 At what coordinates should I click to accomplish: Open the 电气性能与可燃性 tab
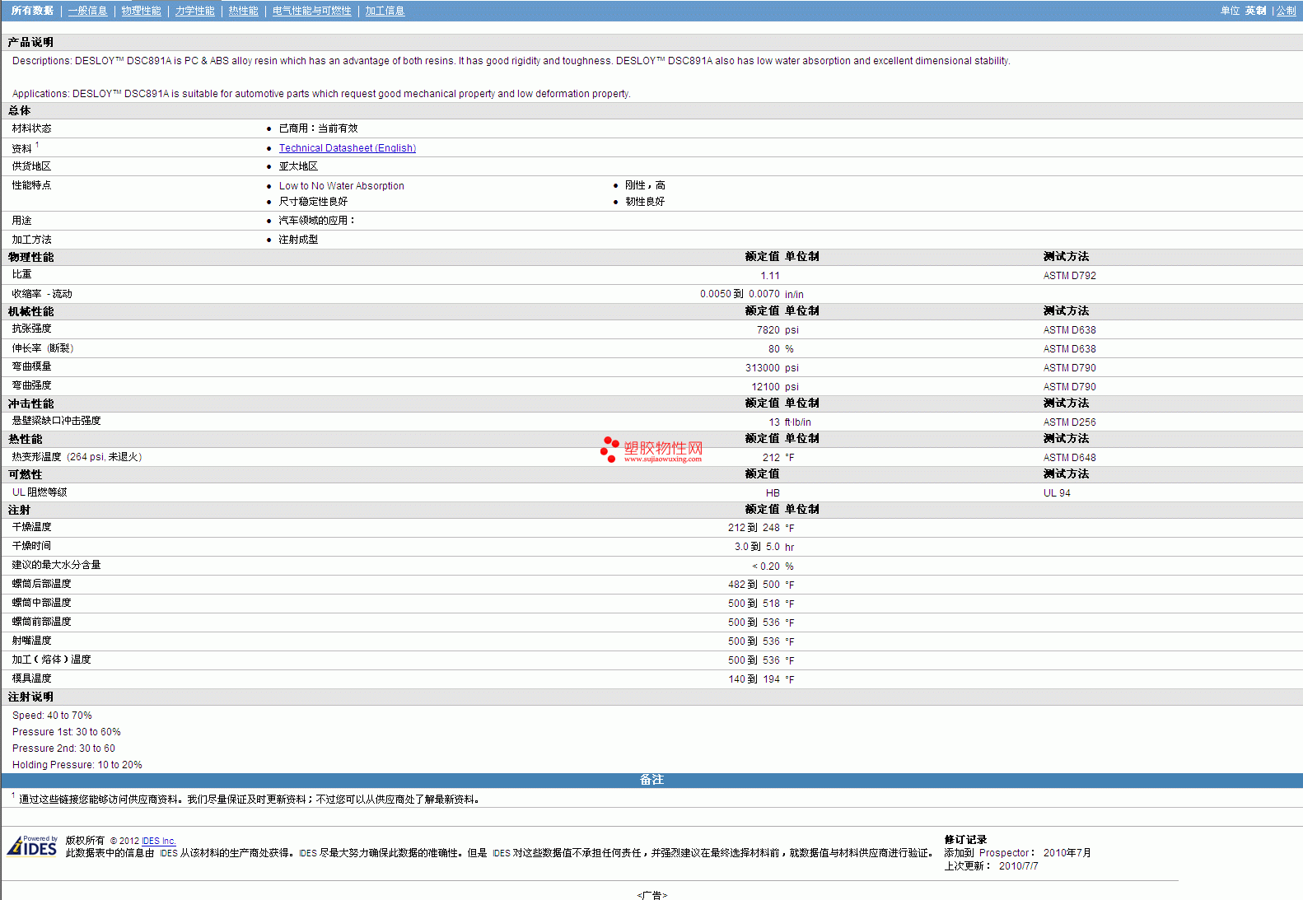(312, 11)
